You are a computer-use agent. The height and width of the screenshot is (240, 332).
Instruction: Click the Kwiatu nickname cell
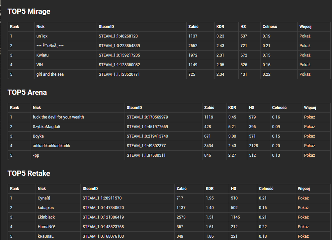pos(42,55)
